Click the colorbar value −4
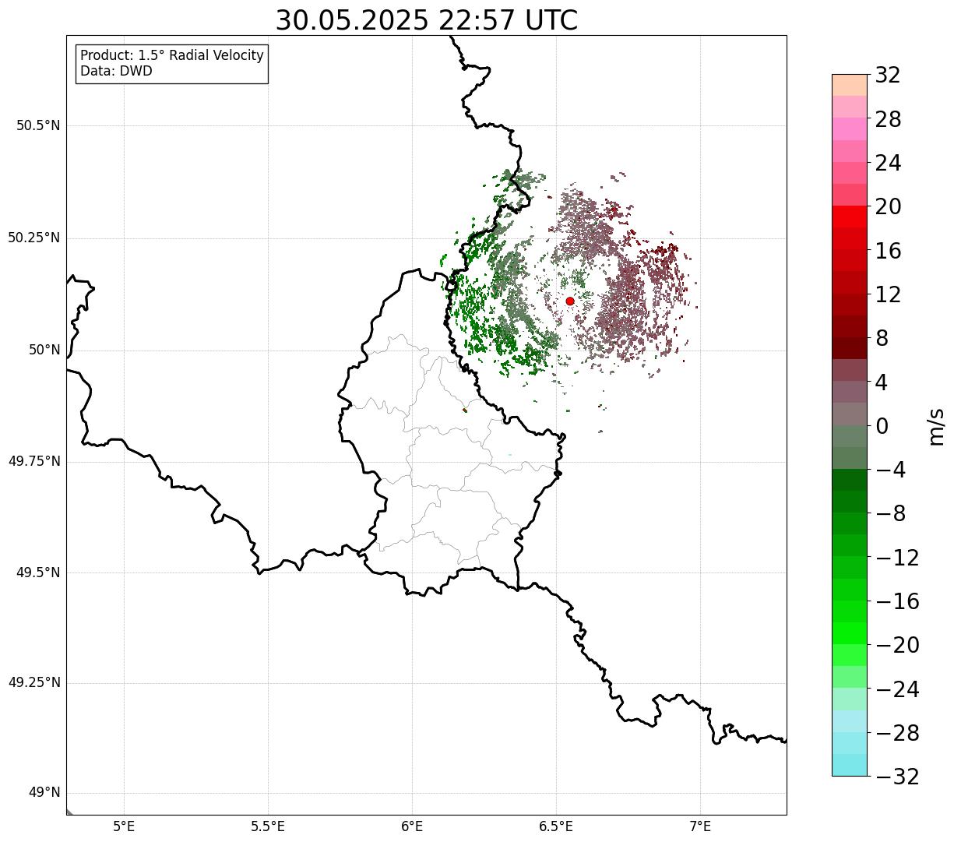 pyautogui.click(x=890, y=470)
